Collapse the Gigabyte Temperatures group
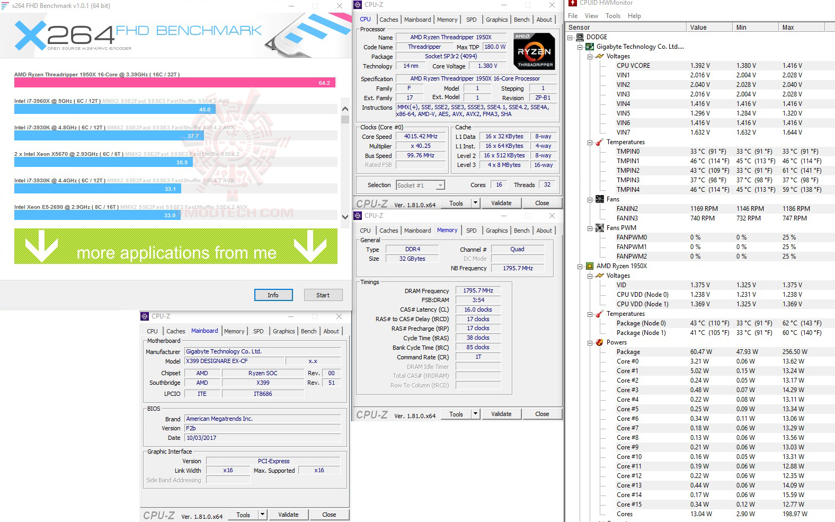This screenshot has width=835, height=522. pos(590,143)
